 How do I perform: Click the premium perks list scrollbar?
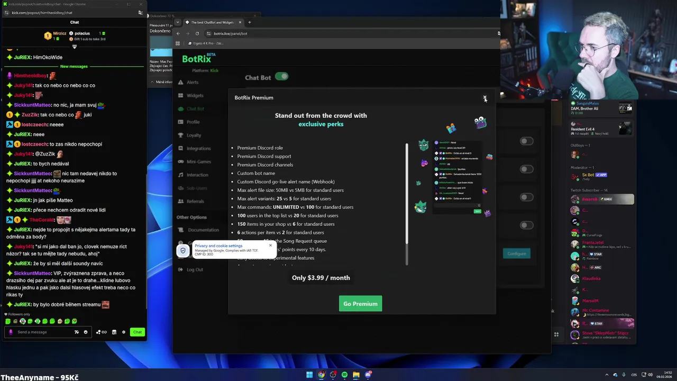(407, 193)
